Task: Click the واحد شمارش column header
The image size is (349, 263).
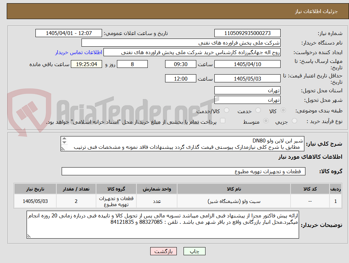Action: pyautogui.click(x=157, y=189)
